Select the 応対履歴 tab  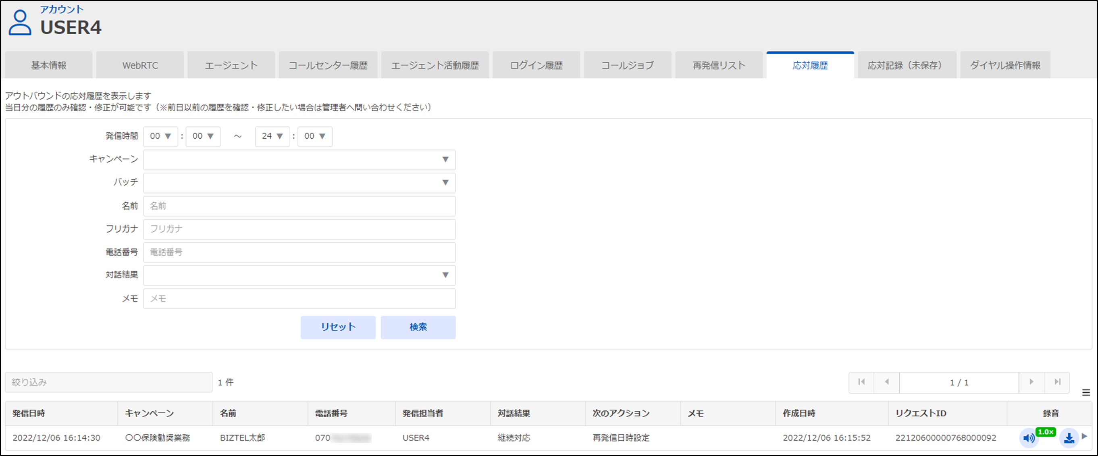(810, 65)
